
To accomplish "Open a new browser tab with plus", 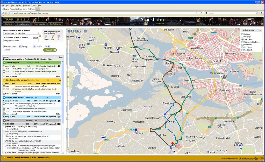I will click(x=38, y=9).
